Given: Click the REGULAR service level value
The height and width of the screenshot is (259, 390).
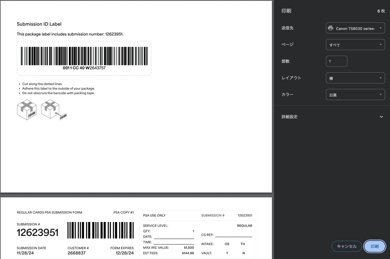Looking at the screenshot, I should [x=244, y=226].
